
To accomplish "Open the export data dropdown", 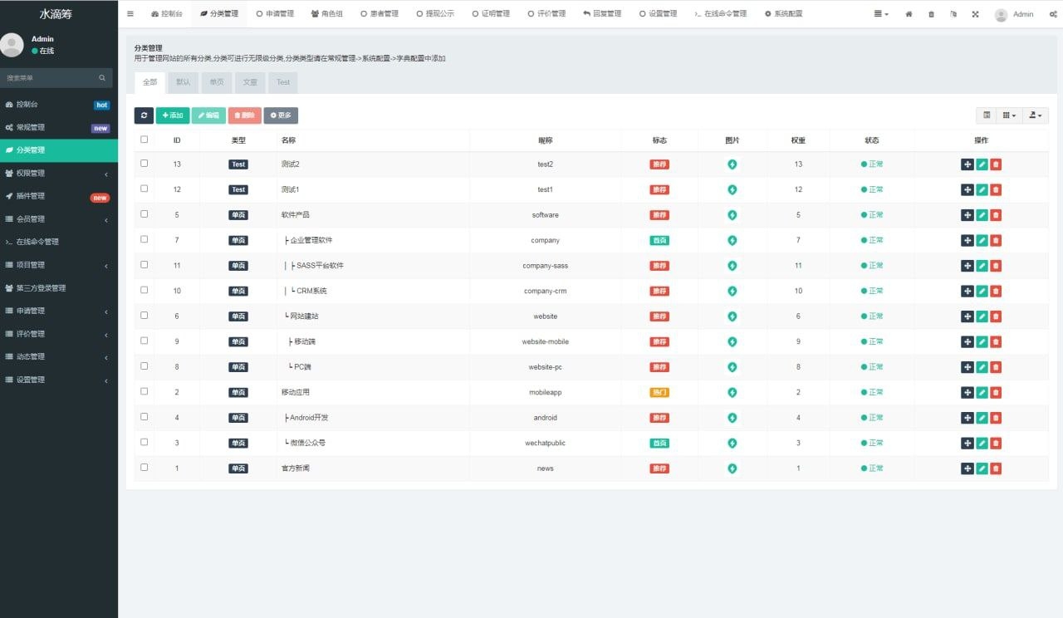I will [x=1036, y=115].
